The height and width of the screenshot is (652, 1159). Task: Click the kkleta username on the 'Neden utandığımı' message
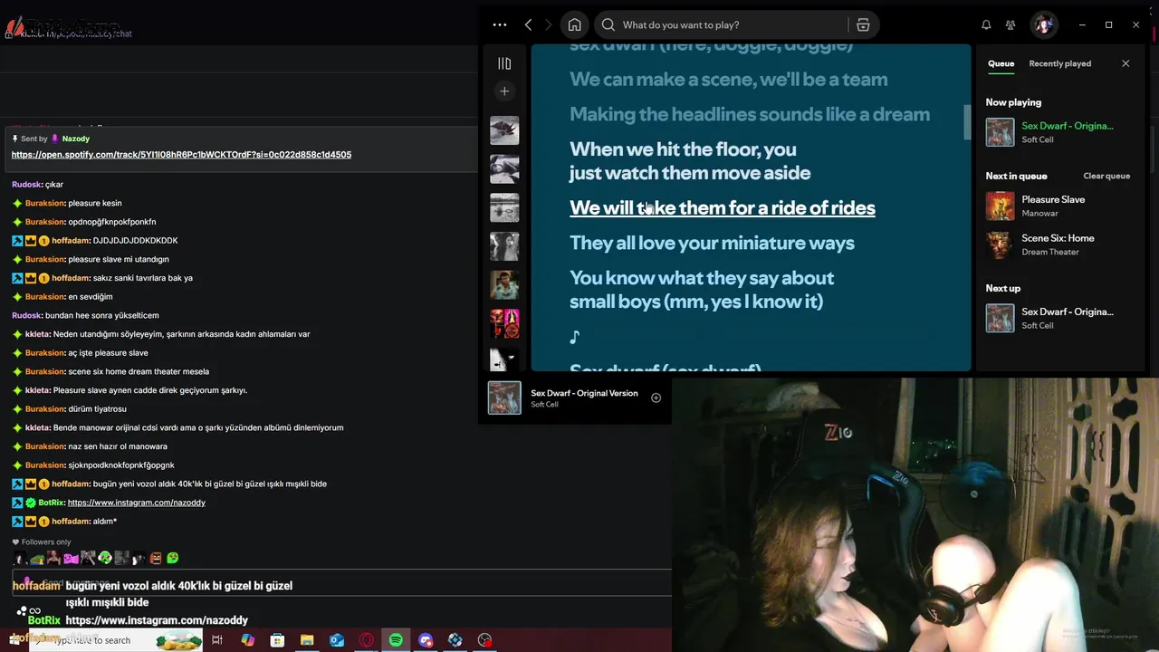point(37,334)
